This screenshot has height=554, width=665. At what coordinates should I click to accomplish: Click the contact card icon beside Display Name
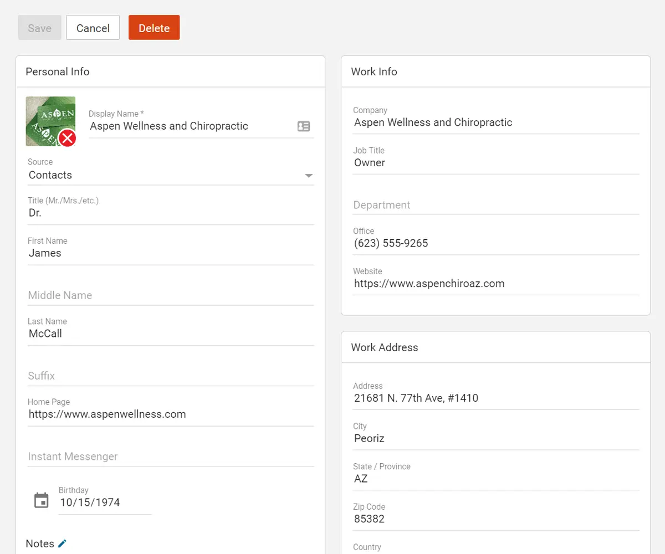(x=304, y=126)
